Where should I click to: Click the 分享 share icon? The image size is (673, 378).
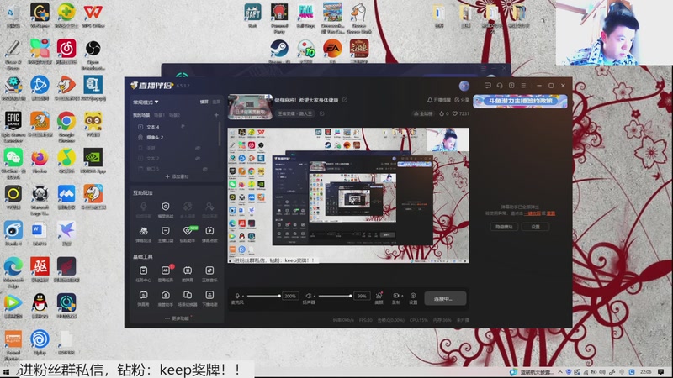(462, 100)
